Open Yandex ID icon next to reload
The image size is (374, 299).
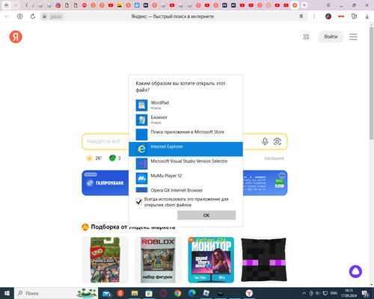[x=19, y=16]
